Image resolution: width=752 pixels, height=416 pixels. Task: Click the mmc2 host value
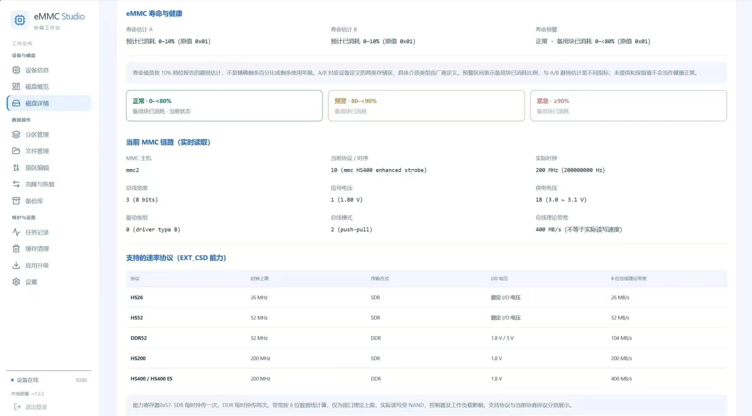pos(132,170)
